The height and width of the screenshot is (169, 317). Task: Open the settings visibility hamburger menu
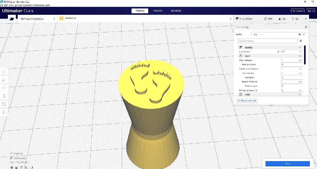pos(301,41)
